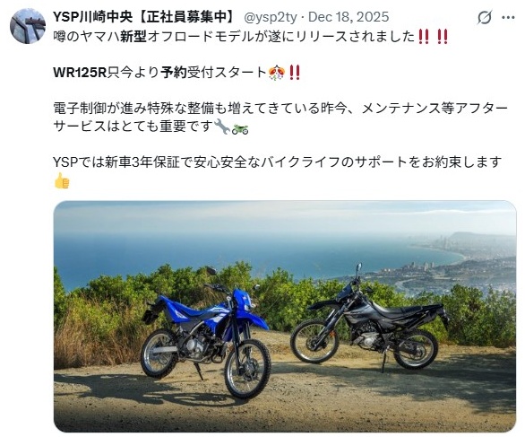Click the 【正社員募集中】 part of name
Screen dimensions: 525x437
187,17
